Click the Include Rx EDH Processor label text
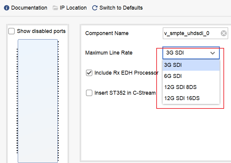 coord(126,73)
